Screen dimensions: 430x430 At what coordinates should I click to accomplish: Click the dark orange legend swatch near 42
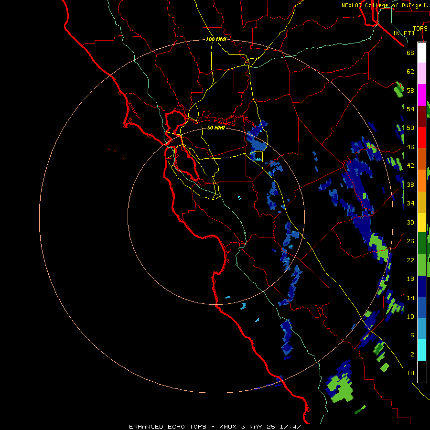coord(422,159)
